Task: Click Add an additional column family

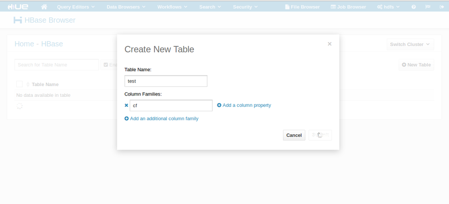Action: pos(162,118)
